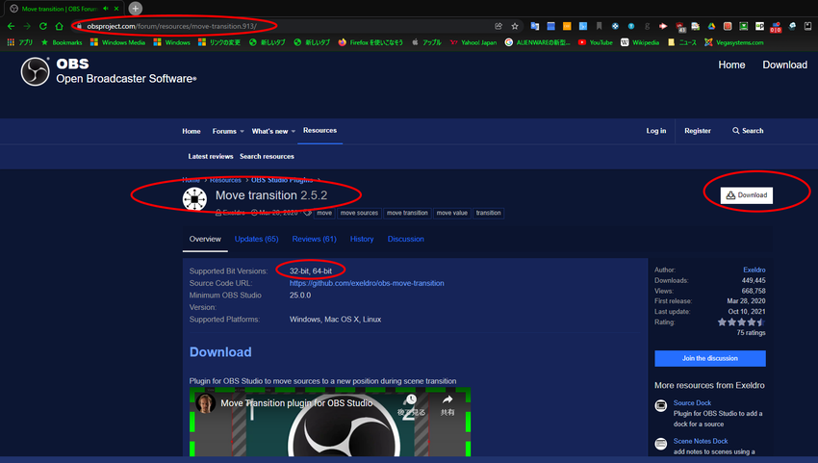818x463 pixels.
Task: Open the Vegasystems.com bookmark
Action: pyautogui.click(x=733, y=42)
